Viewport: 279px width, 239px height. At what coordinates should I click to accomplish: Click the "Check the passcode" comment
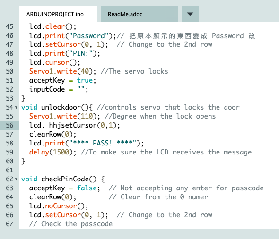(x=71, y=224)
